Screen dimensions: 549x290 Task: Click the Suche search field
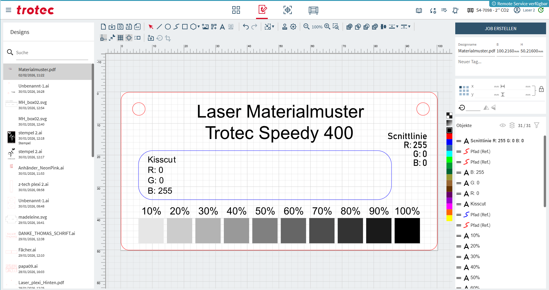[x=52, y=53]
